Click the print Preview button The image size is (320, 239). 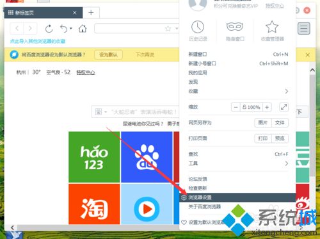pos(280,138)
